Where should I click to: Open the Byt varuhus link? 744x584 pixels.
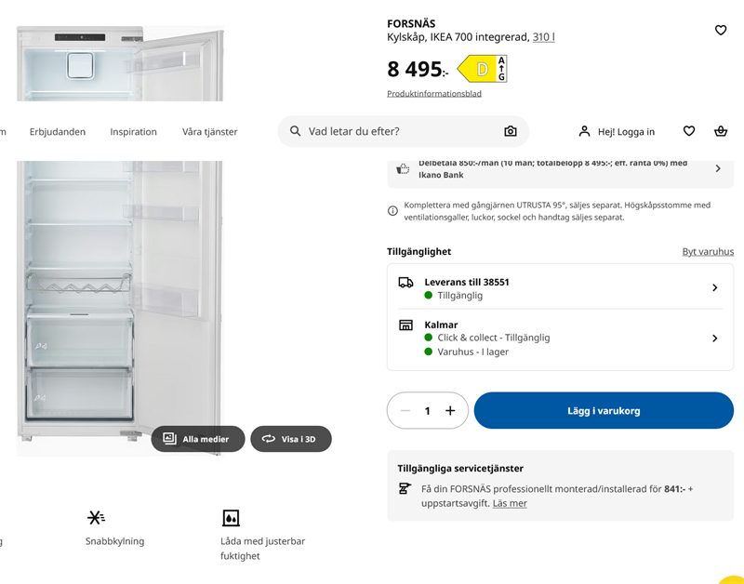click(708, 251)
